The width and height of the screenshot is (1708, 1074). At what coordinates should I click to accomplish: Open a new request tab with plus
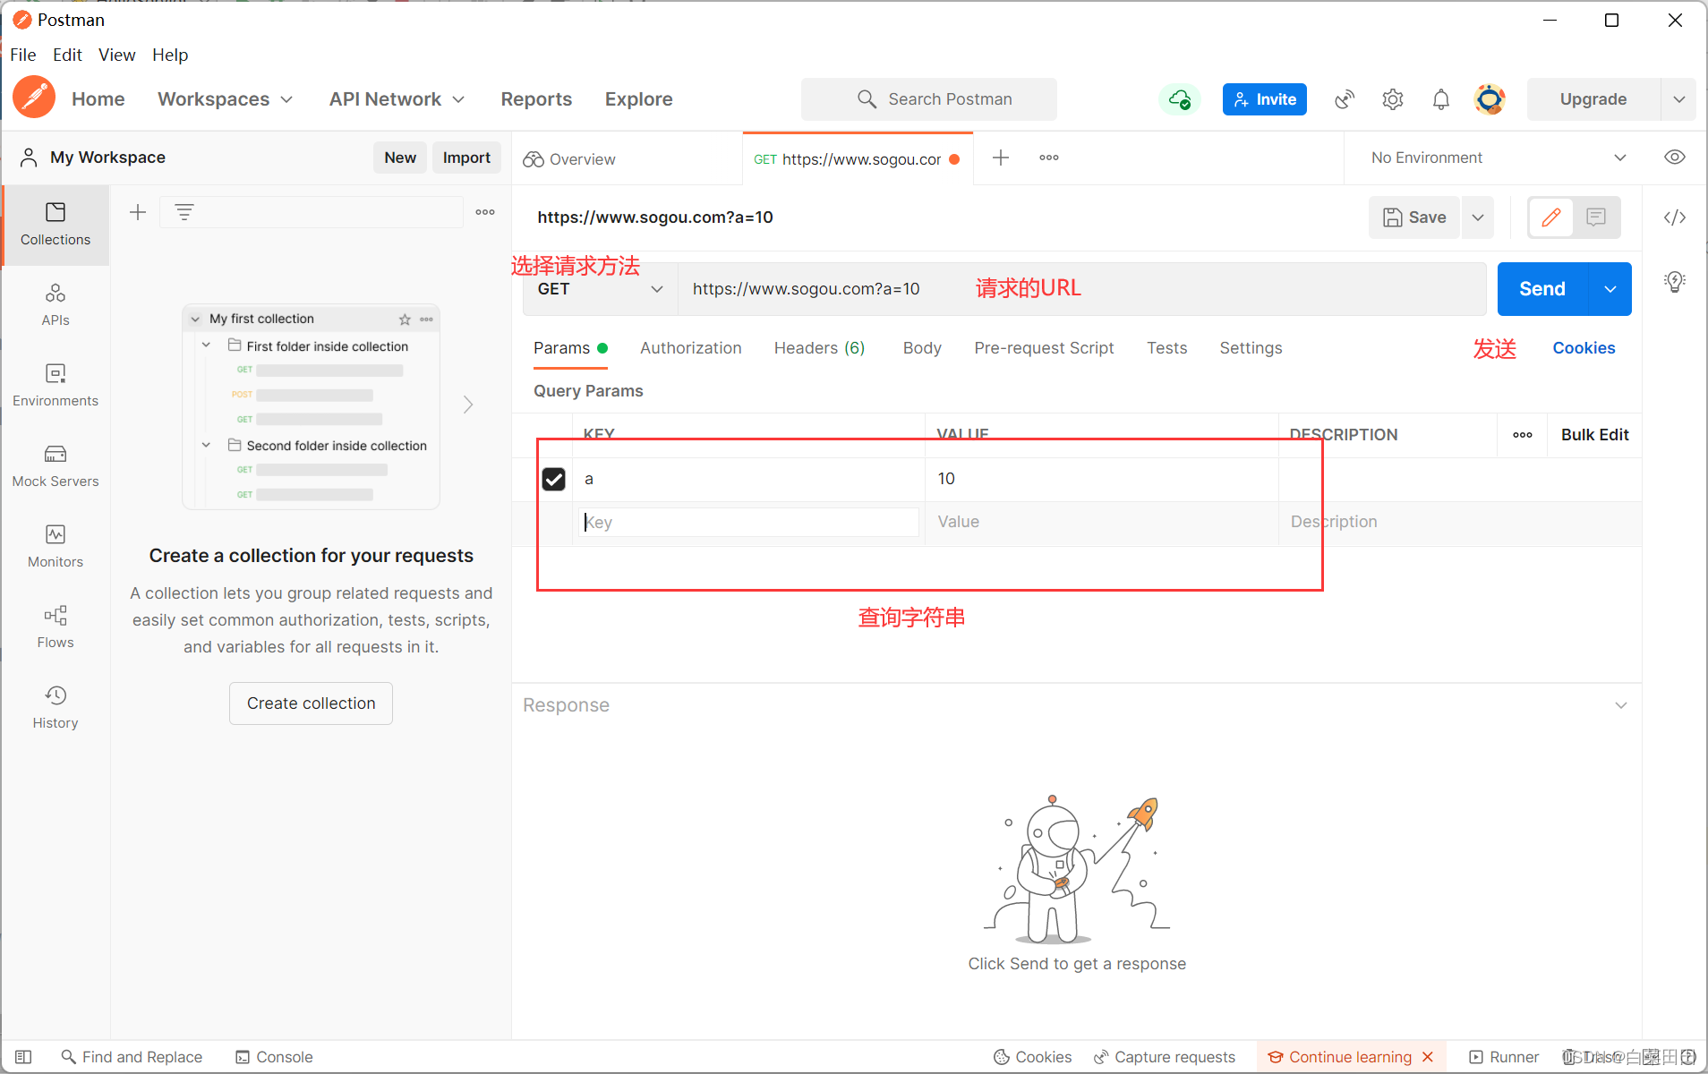1001,158
